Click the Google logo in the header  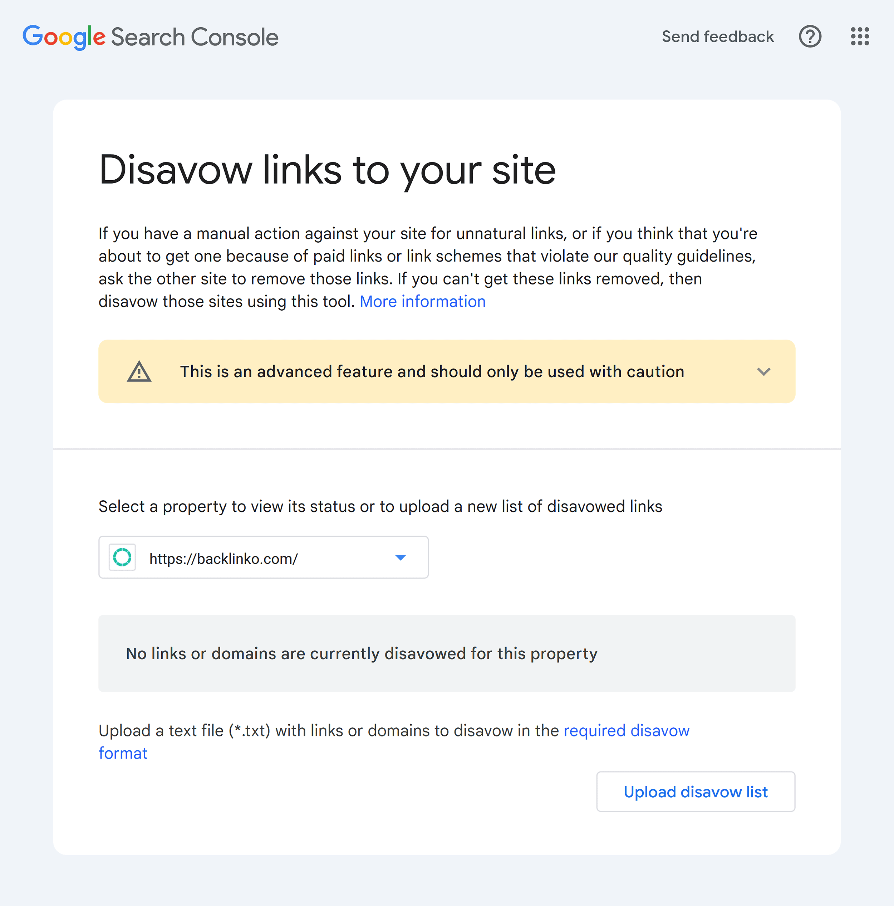(x=64, y=36)
